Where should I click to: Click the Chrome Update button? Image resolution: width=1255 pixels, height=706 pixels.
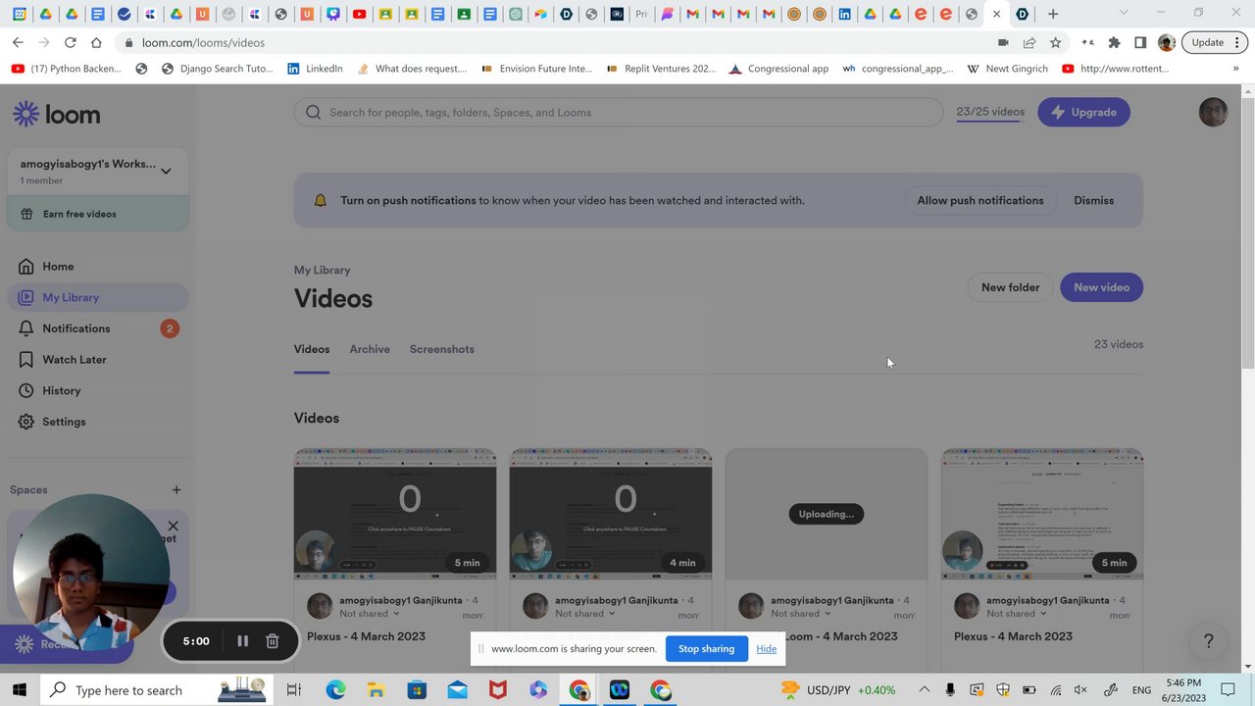coord(1214,42)
